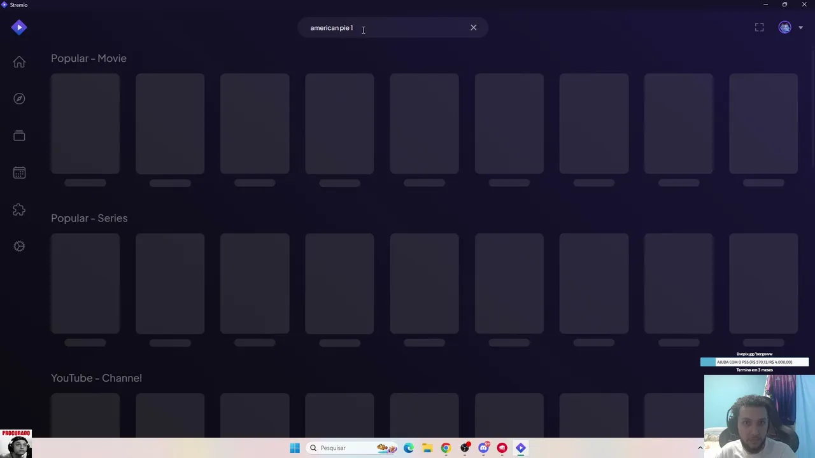Toggle fullscreen mode

[759, 27]
